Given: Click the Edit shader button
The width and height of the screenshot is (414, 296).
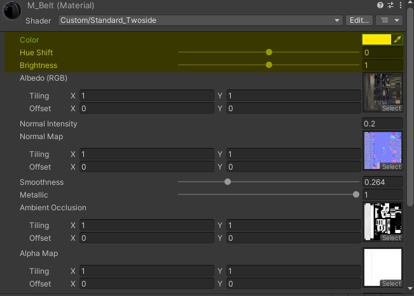Looking at the screenshot, I should (359, 20).
